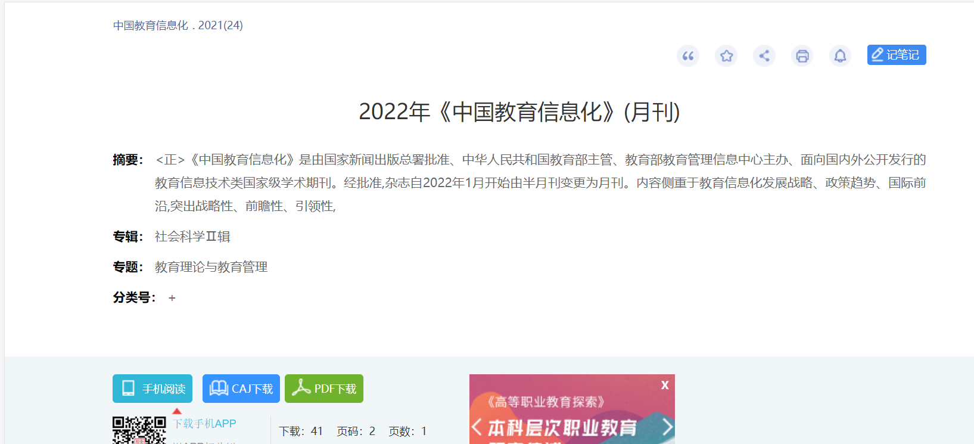Download the article via CAJ下载
The height and width of the screenshot is (444, 974).
[241, 389]
